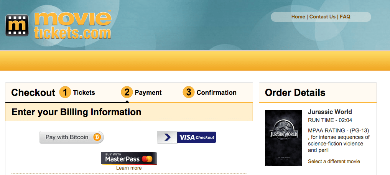The width and height of the screenshot is (390, 175).
Task: Click the MasterCard circles logo icon
Action: coord(148,159)
